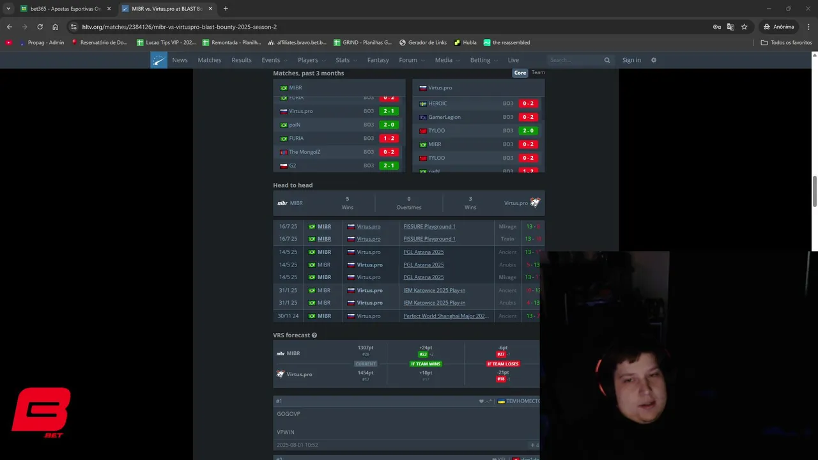Open the Propag - Admin bookmark
Screen dimensions: 818x460
coord(42,43)
